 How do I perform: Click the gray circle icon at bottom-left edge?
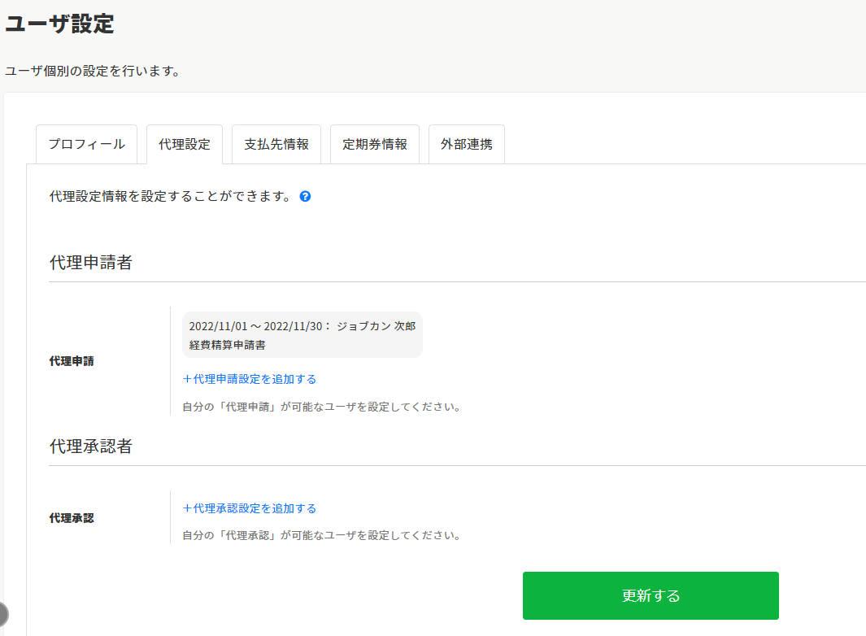point(3,613)
